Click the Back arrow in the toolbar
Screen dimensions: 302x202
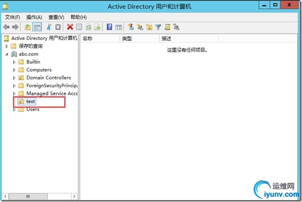click(x=7, y=27)
